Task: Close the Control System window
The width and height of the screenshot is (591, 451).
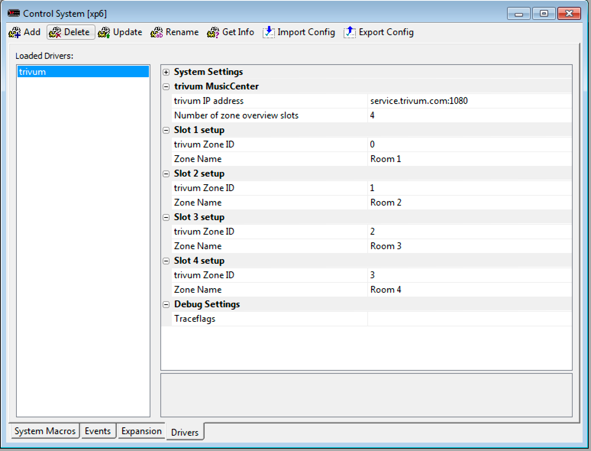Action: pyautogui.click(x=569, y=14)
